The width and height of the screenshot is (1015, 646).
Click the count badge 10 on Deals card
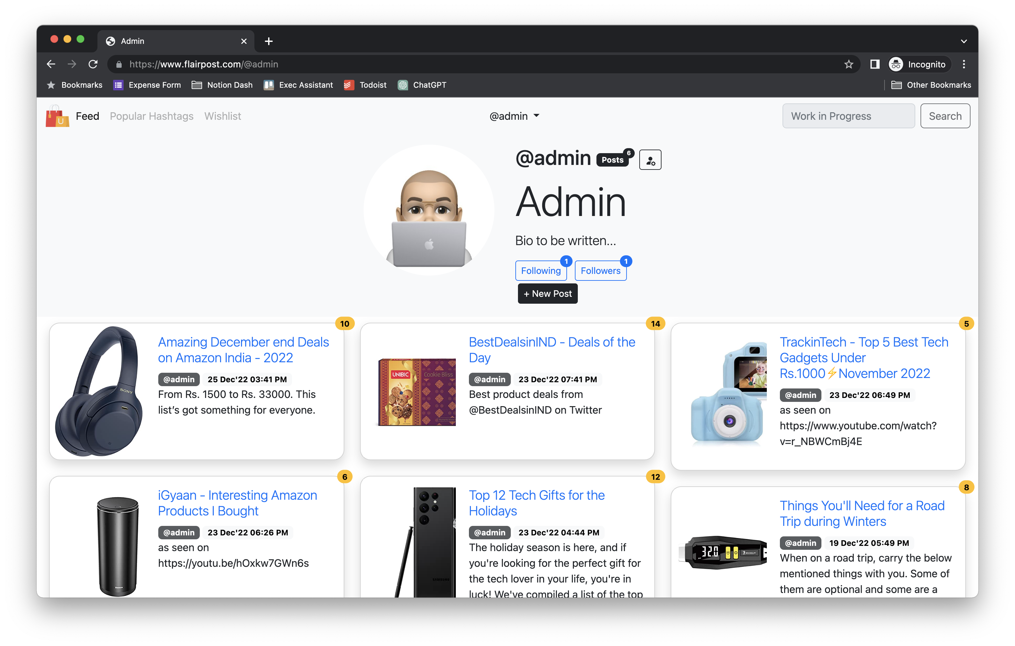pos(344,324)
